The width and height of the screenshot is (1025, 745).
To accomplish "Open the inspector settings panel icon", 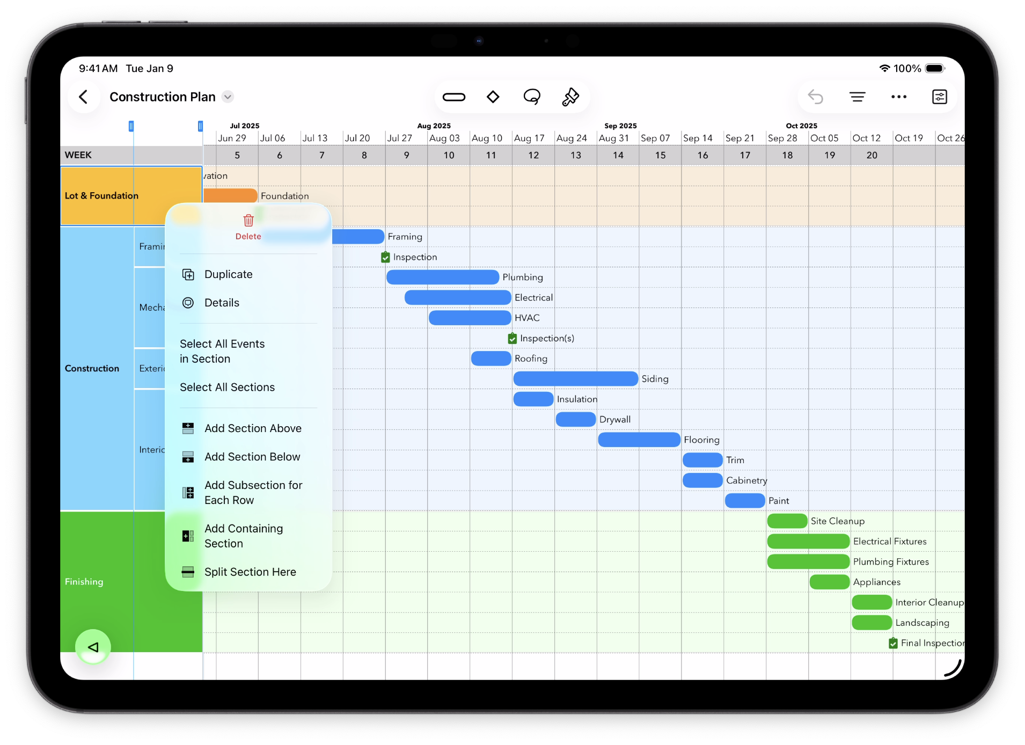I will [x=939, y=97].
